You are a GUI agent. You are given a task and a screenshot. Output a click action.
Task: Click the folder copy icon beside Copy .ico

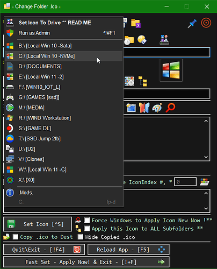[6, 237]
